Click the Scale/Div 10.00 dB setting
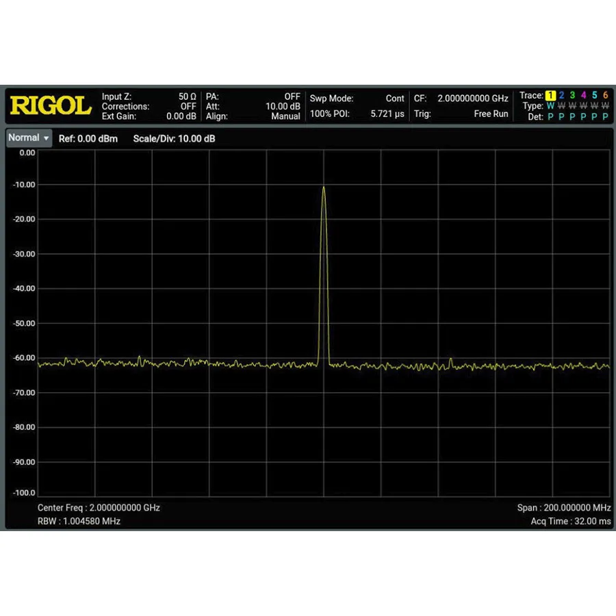The image size is (616, 616). tap(174, 138)
